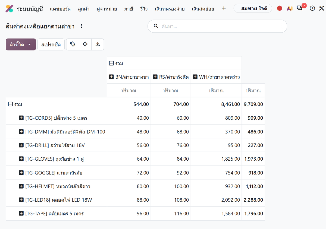This screenshot has width=326, height=229.
Task: Click into the ค้นหา search field
Action: [217, 26]
